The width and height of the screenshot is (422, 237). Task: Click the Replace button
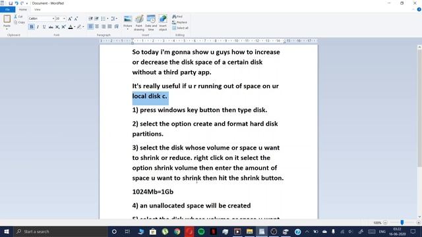pyautogui.click(x=179, y=22)
